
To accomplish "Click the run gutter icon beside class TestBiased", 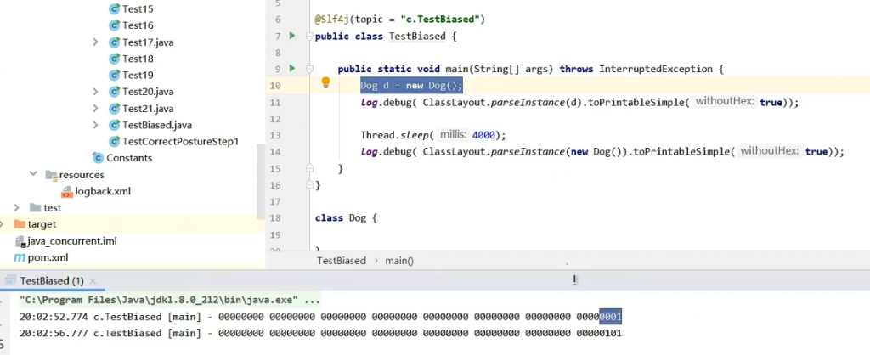I will point(291,36).
